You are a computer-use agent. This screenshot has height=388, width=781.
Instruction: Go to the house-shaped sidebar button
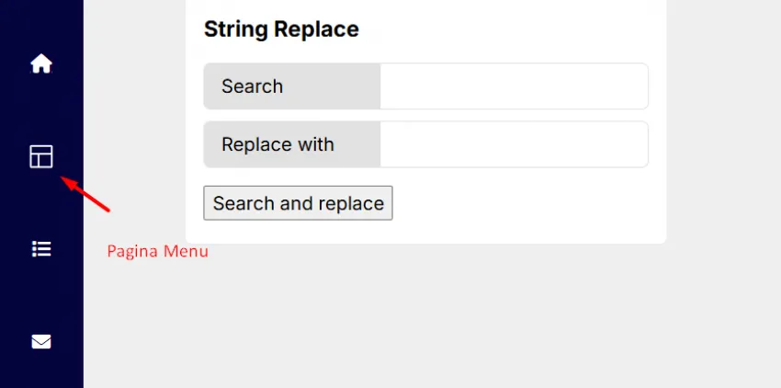(x=41, y=64)
